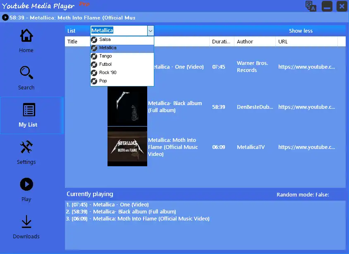Open the Downloads arrow icon

(26, 222)
